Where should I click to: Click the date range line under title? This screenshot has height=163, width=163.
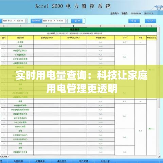[x=75, y=33]
